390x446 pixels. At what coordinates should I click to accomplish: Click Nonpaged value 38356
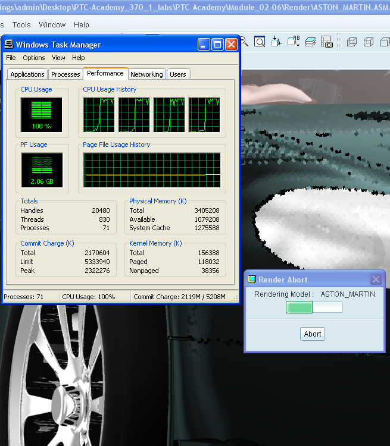coord(211,271)
